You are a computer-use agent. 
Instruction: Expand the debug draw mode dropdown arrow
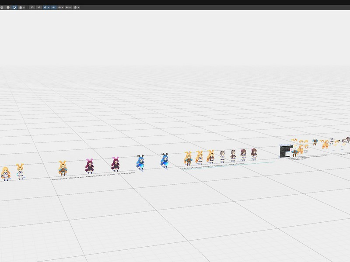click(x=24, y=7)
